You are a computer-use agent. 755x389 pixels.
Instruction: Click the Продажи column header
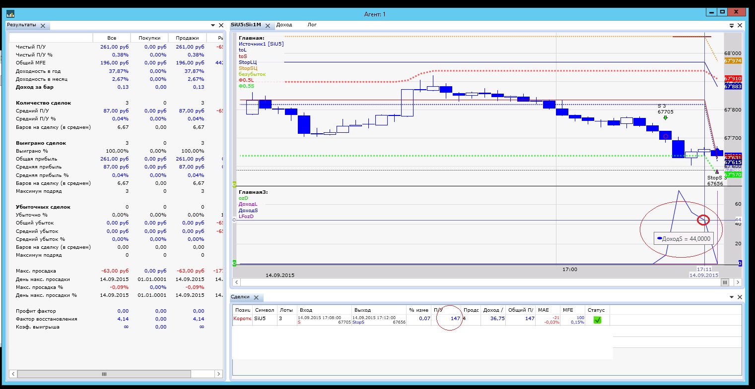click(187, 38)
